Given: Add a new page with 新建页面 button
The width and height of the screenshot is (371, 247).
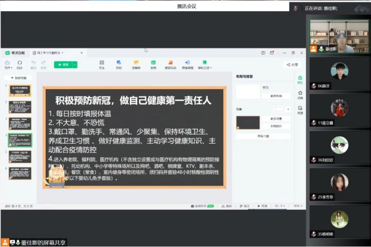Looking at the screenshot, I should pos(19,78).
